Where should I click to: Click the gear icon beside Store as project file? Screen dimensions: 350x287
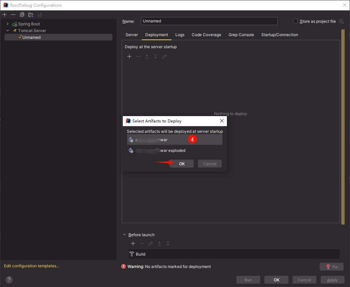coord(341,21)
